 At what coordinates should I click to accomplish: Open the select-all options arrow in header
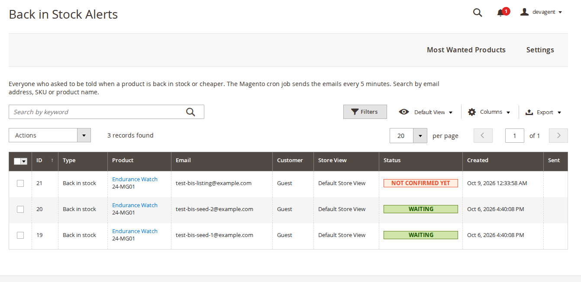coord(24,161)
